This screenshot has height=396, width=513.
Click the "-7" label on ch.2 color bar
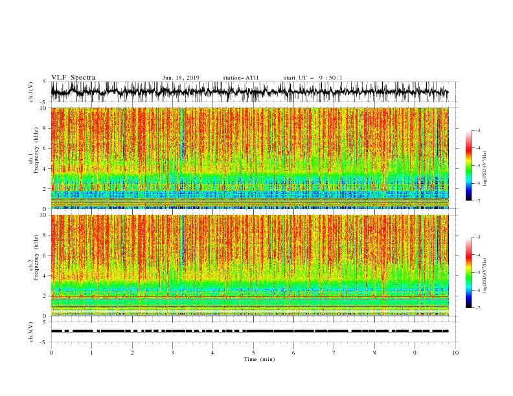(x=477, y=308)
